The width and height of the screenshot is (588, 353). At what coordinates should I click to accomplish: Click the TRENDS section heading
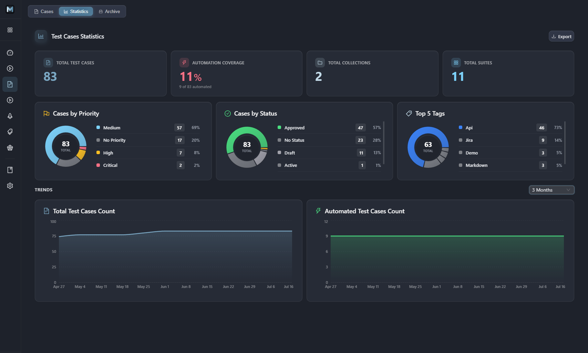point(43,190)
